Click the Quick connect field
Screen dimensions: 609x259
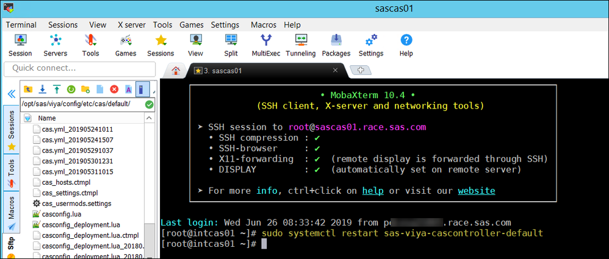pos(79,68)
